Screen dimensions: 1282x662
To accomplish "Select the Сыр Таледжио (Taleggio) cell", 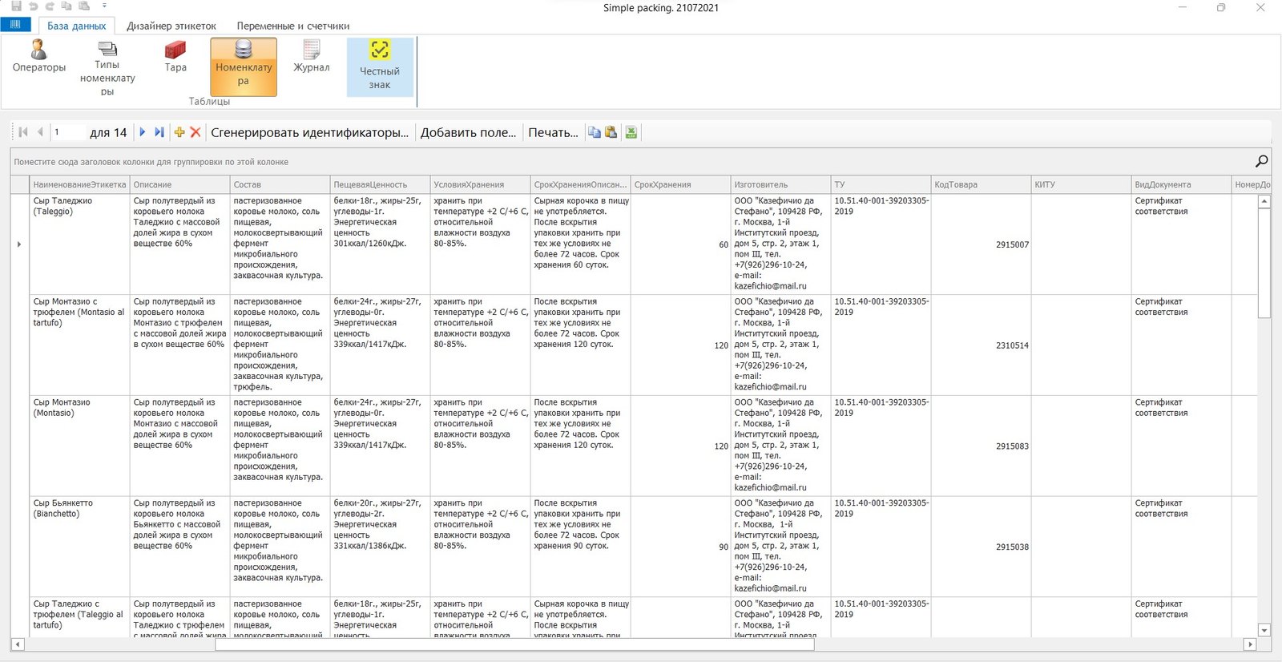I will (x=79, y=244).
